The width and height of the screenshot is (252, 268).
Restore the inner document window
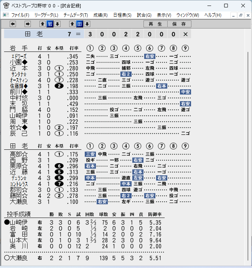click(x=241, y=15)
